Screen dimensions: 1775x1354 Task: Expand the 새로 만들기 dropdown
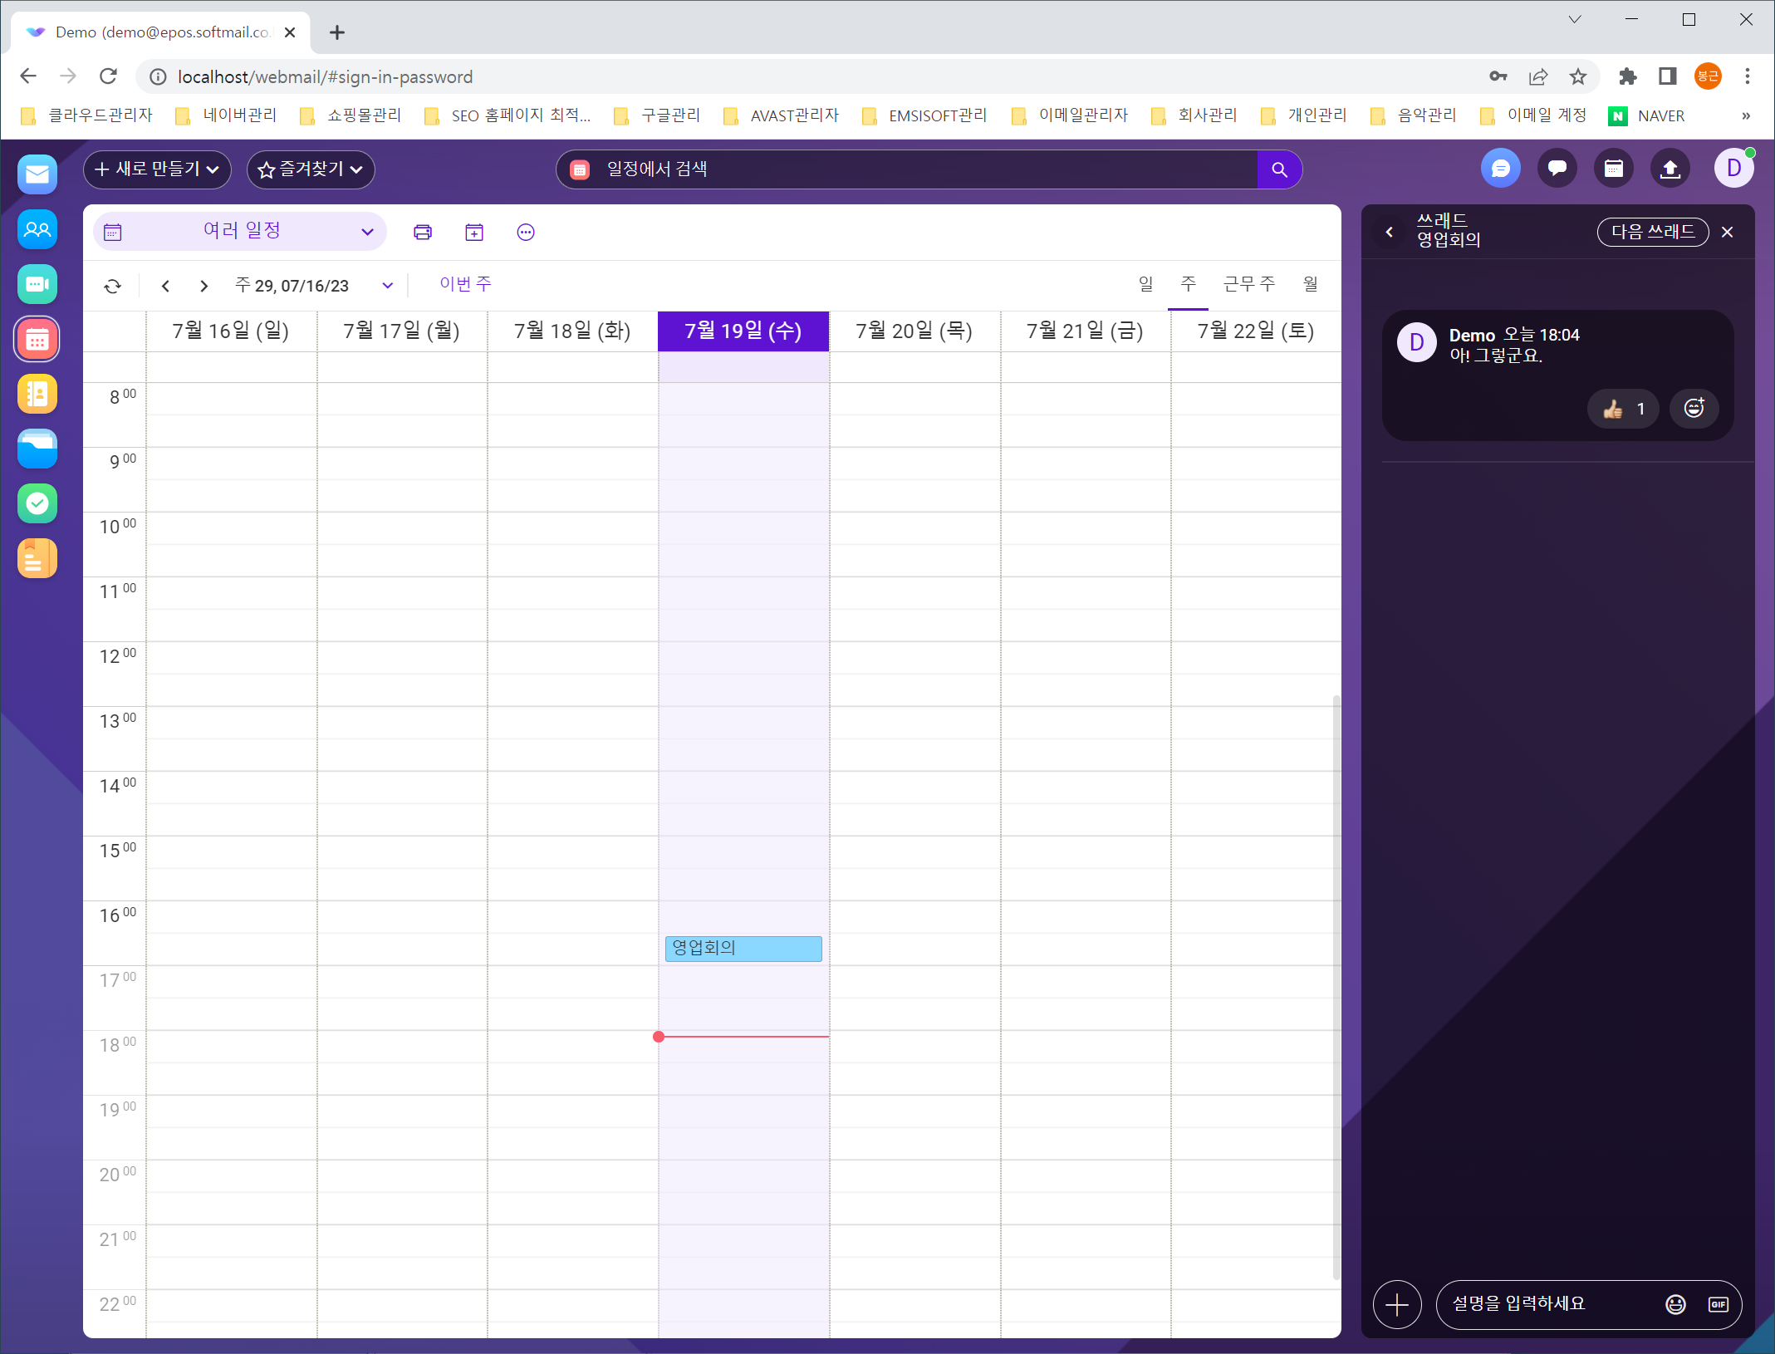click(x=157, y=169)
